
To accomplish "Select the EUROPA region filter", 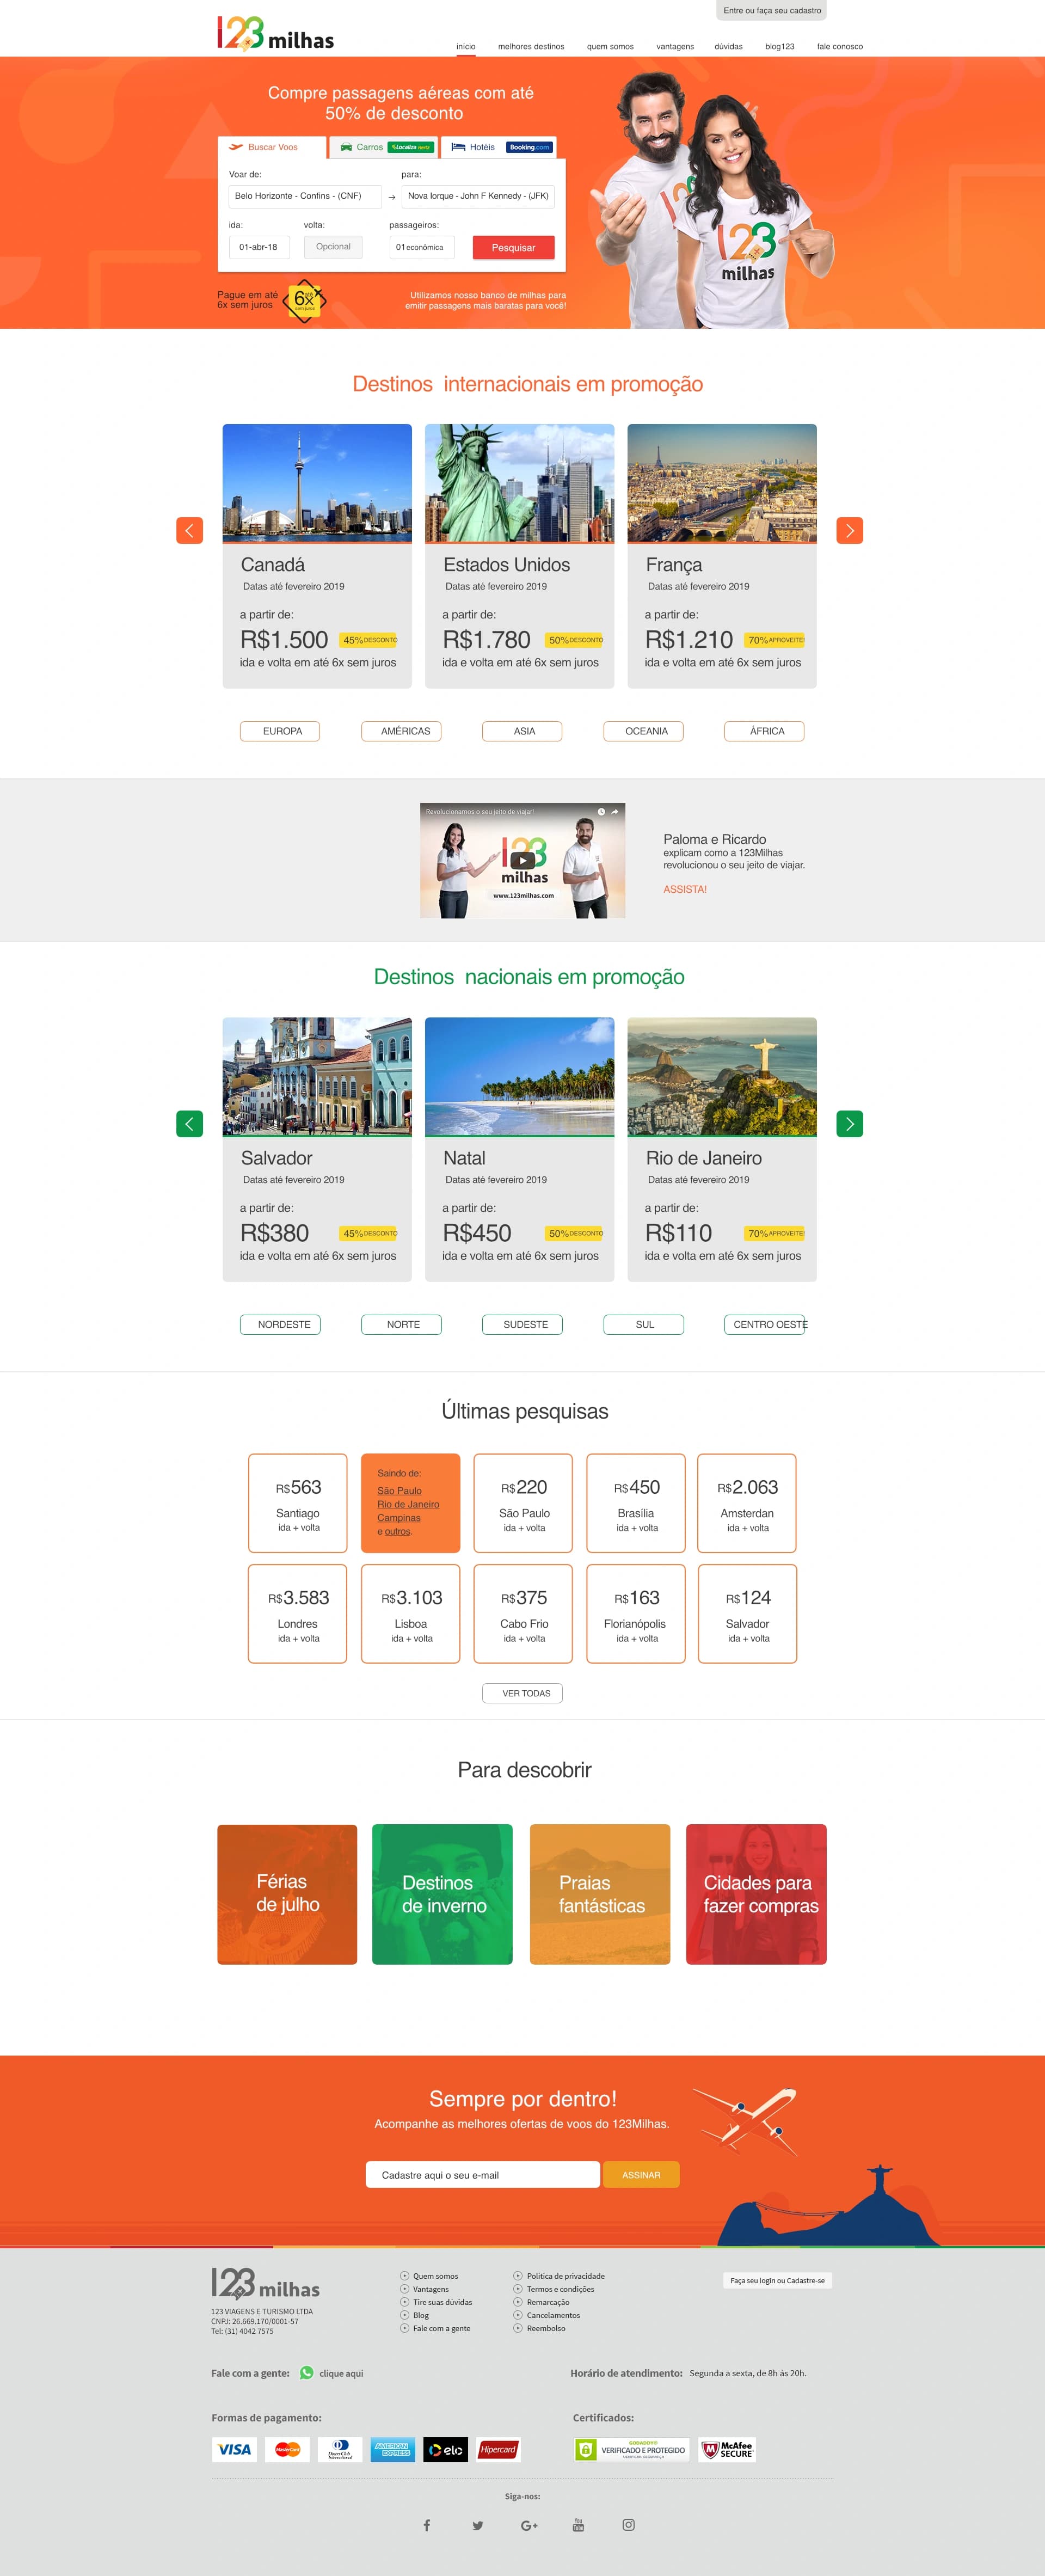I will [280, 731].
